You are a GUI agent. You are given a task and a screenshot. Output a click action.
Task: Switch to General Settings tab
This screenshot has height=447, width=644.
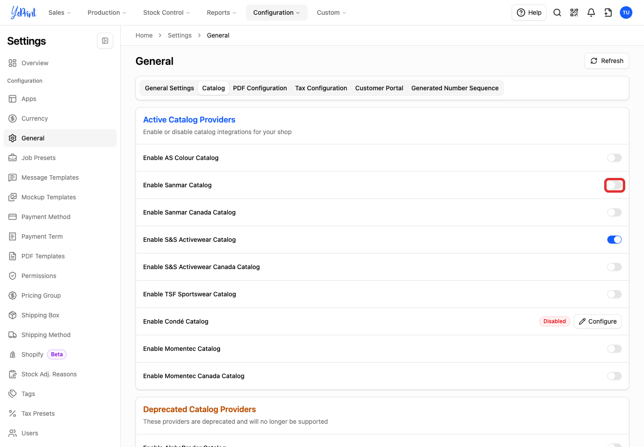169,88
